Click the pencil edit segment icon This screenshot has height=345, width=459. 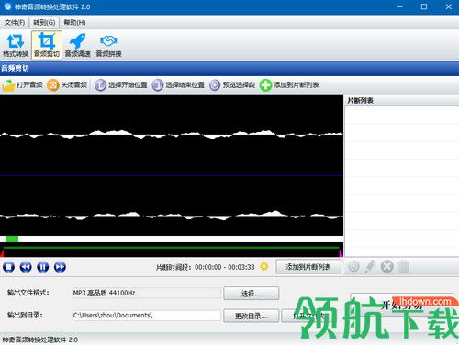(370, 267)
